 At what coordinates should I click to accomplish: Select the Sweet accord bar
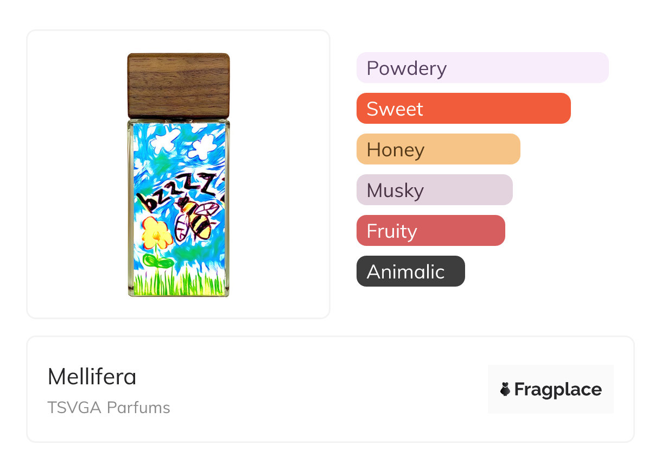click(463, 109)
